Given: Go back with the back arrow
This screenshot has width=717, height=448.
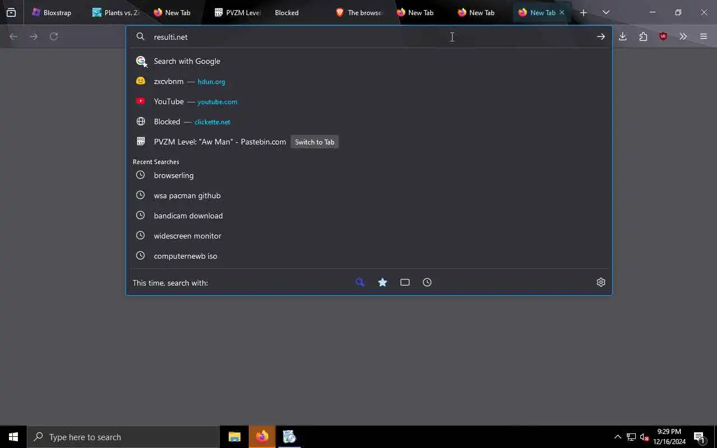Looking at the screenshot, I should 13,36.
